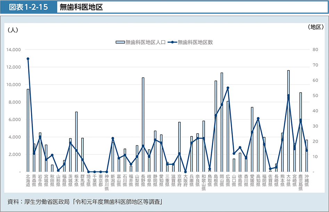The width and height of the screenshot is (329, 212).
Task: Click the 沖縄県 axis label
Action: (306, 181)
